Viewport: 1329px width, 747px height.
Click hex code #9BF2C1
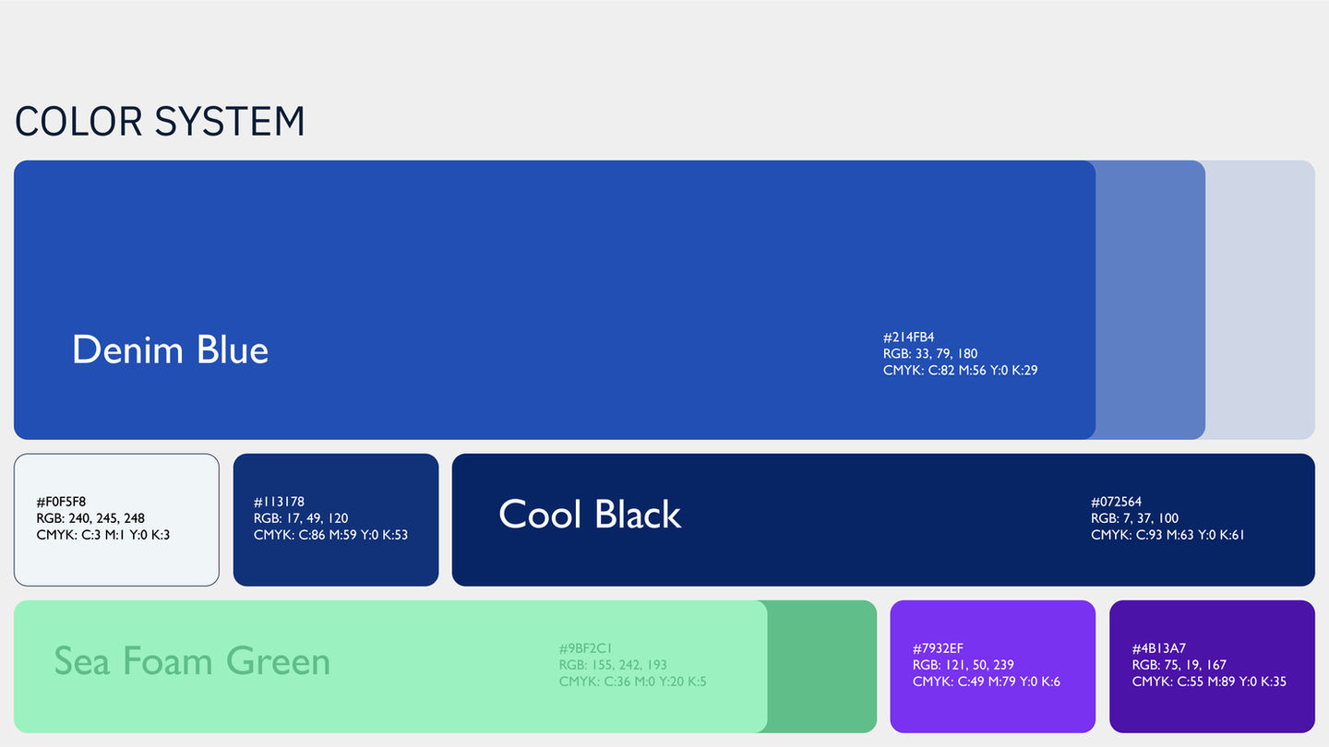pos(585,648)
